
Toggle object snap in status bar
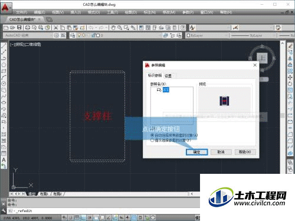96,217
